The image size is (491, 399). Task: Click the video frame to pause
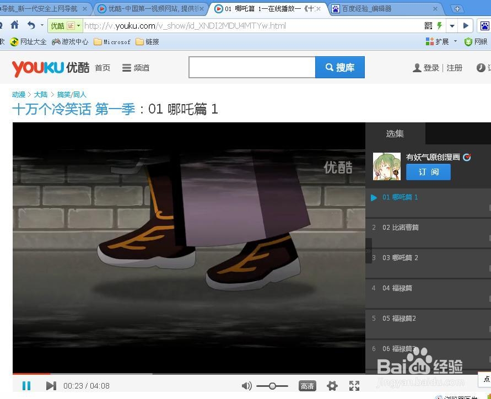point(189,247)
